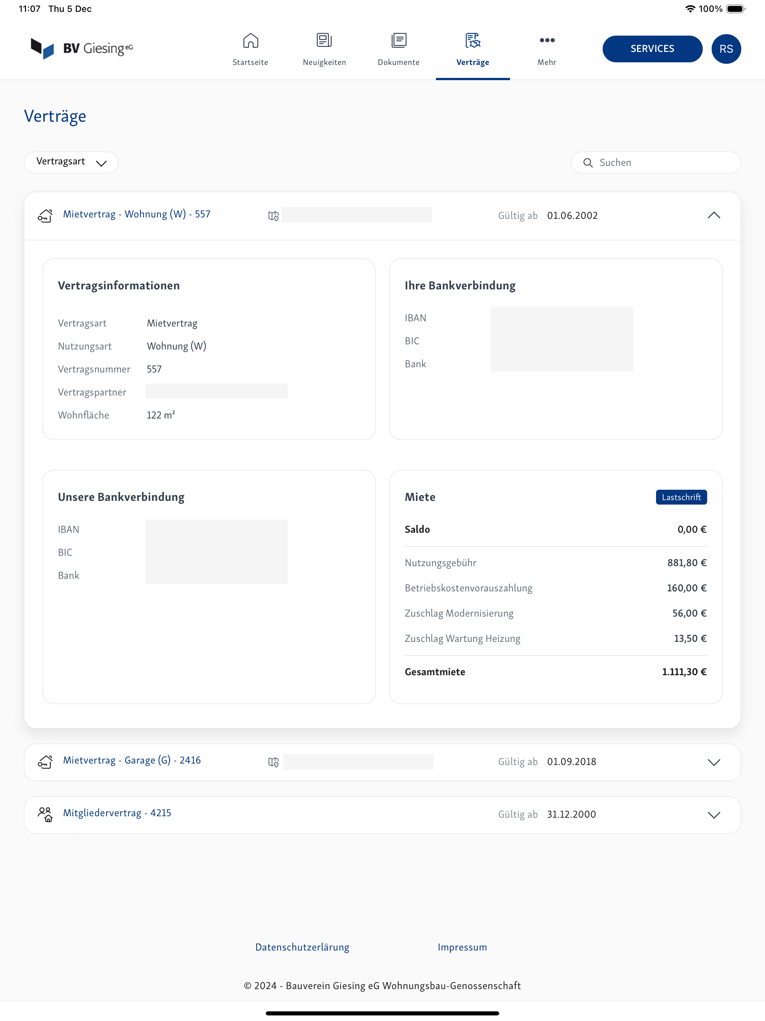765x1021 pixels.
Task: Open the Mehr three-dots icon
Action: (x=547, y=40)
